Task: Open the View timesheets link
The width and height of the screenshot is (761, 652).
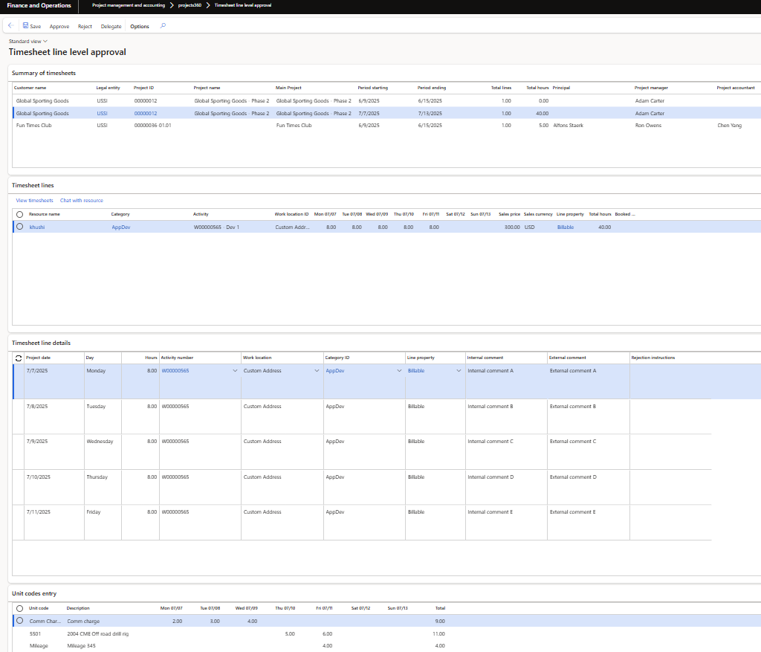Action: coord(35,201)
